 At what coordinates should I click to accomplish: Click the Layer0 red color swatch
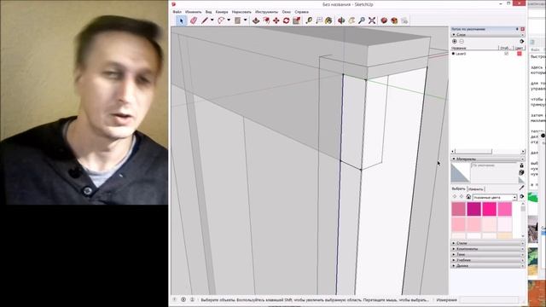520,54
